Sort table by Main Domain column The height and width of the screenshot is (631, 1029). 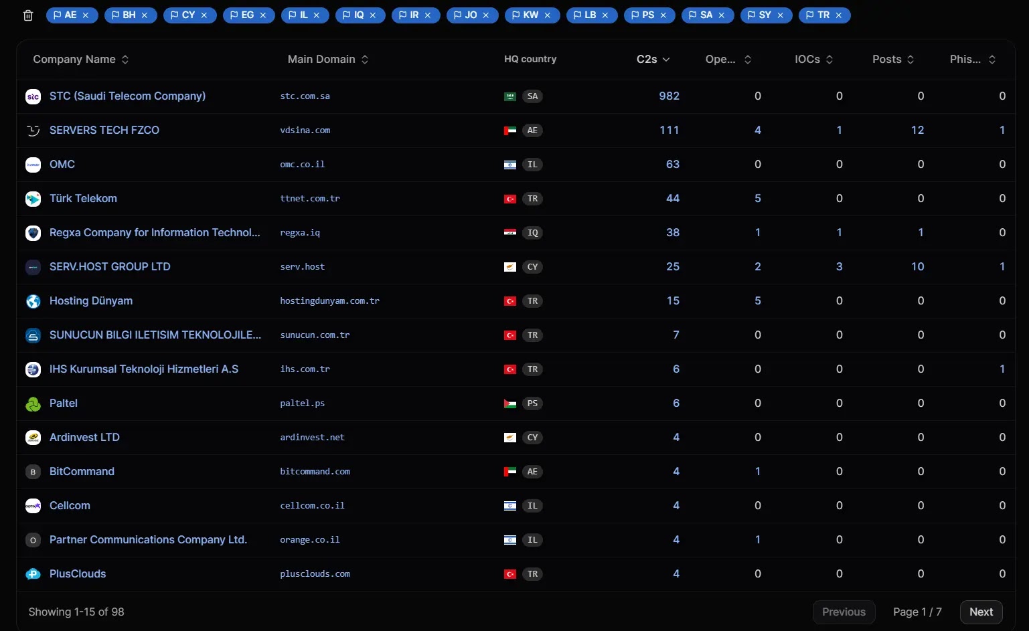pos(328,60)
